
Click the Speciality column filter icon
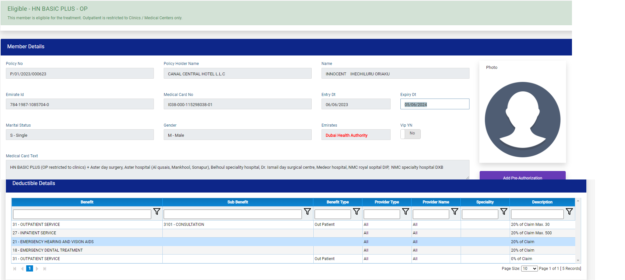tap(504, 212)
